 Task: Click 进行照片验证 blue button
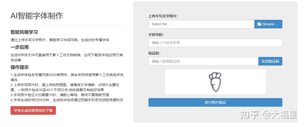click(215, 102)
